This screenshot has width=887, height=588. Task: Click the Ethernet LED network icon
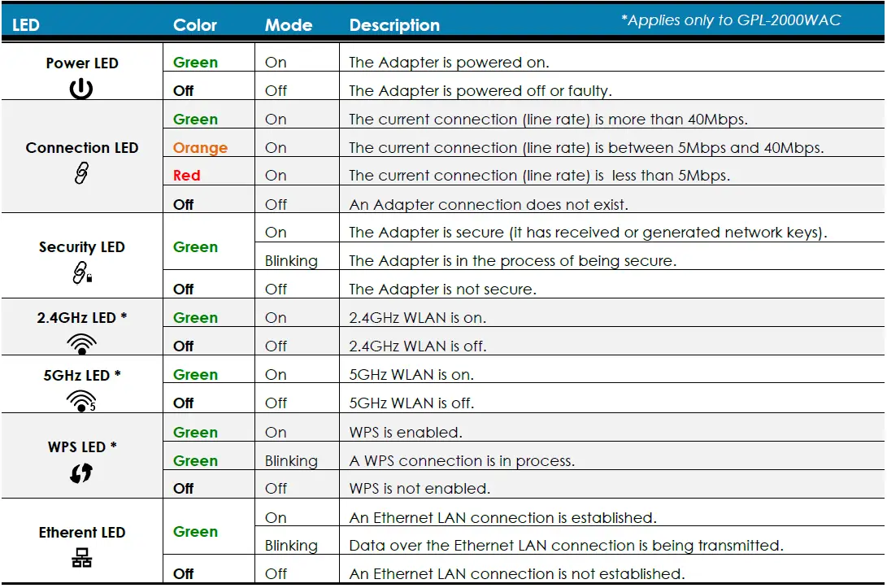[82, 559]
